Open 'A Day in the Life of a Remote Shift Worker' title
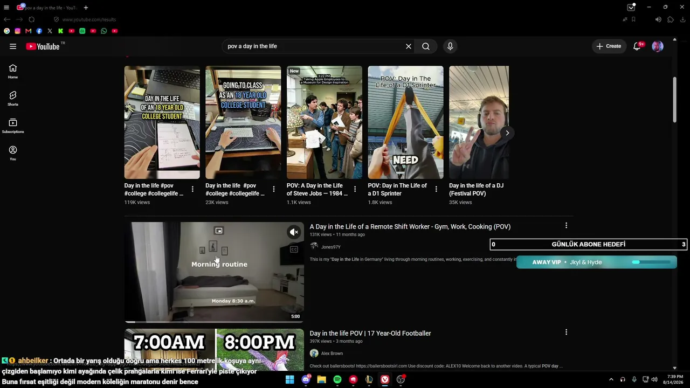This screenshot has height=388, width=690. (410, 227)
